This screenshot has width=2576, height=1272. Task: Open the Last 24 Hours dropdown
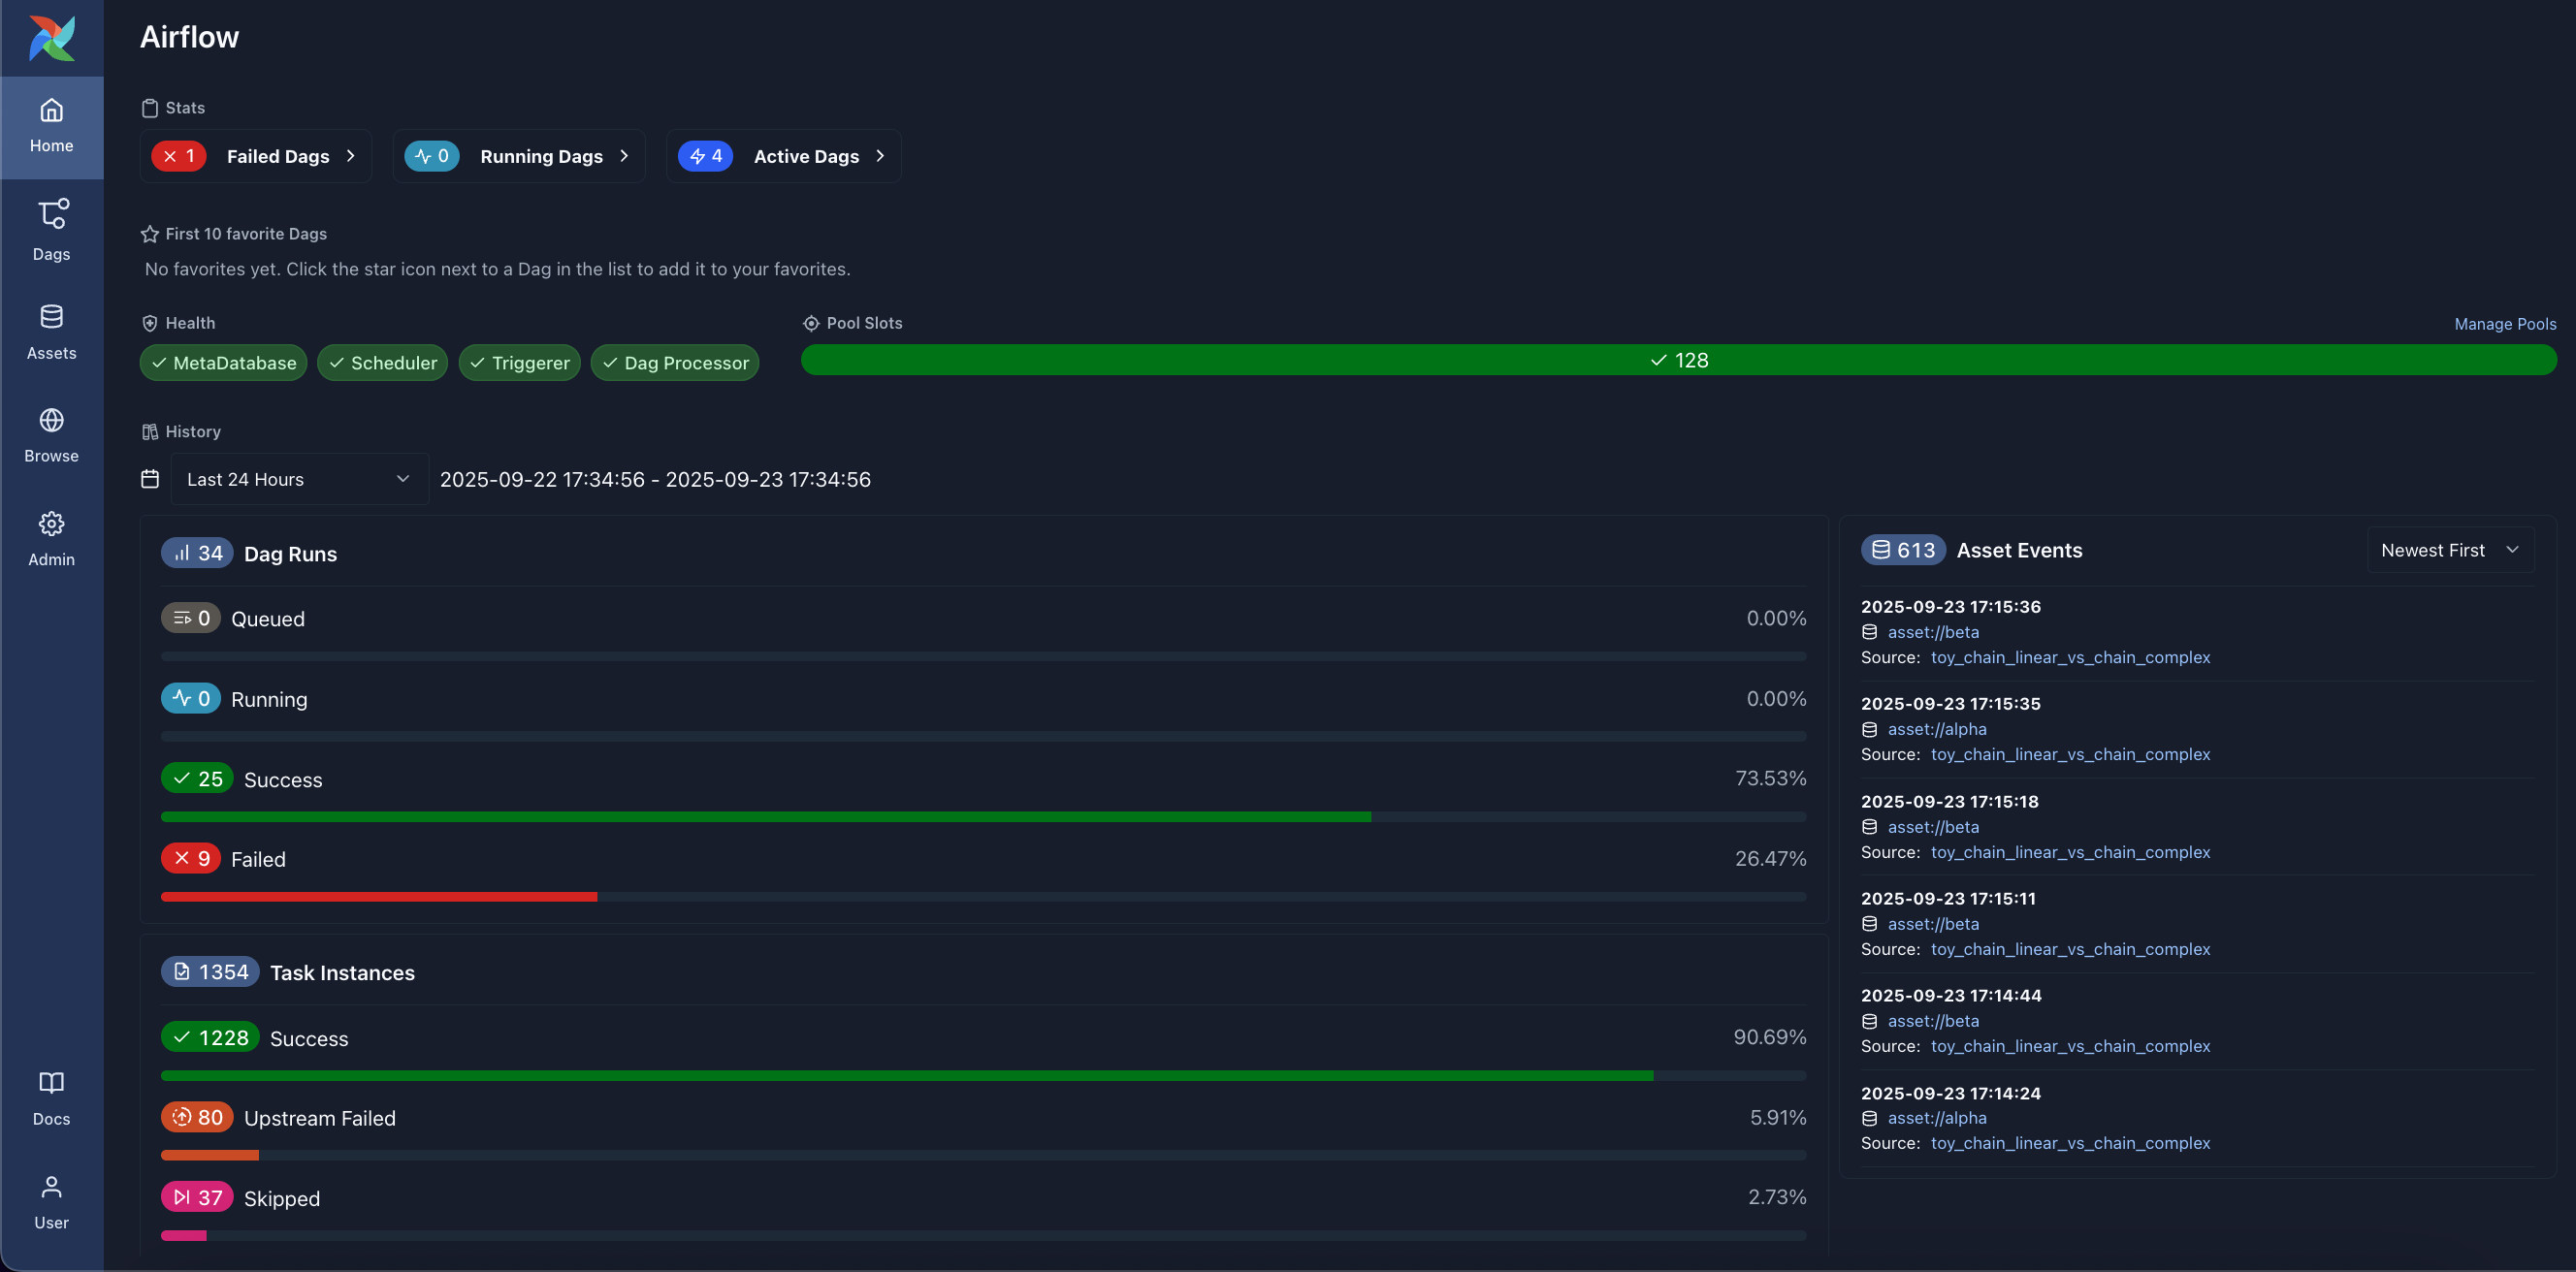click(x=299, y=479)
